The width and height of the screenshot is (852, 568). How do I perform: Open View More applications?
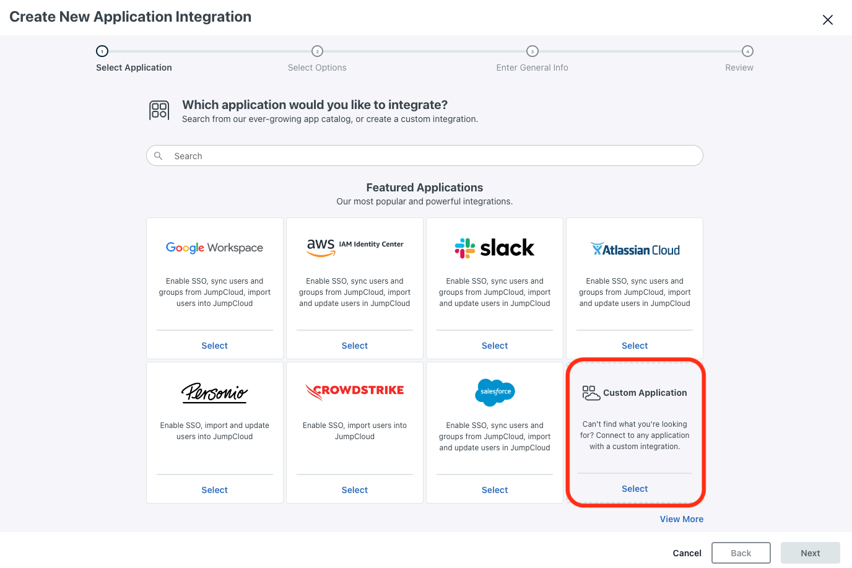(682, 519)
